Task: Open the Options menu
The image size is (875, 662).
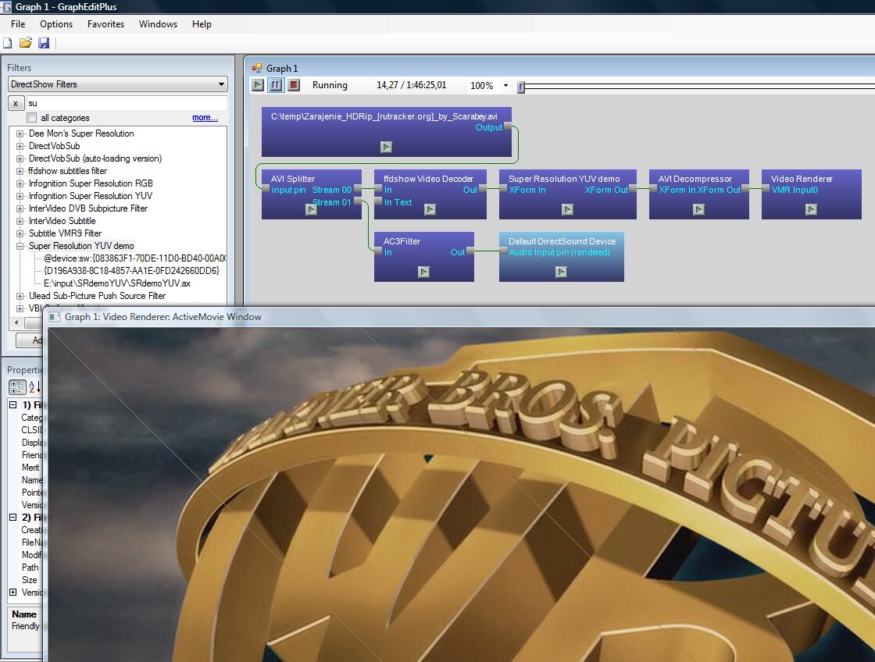Action: point(56,24)
